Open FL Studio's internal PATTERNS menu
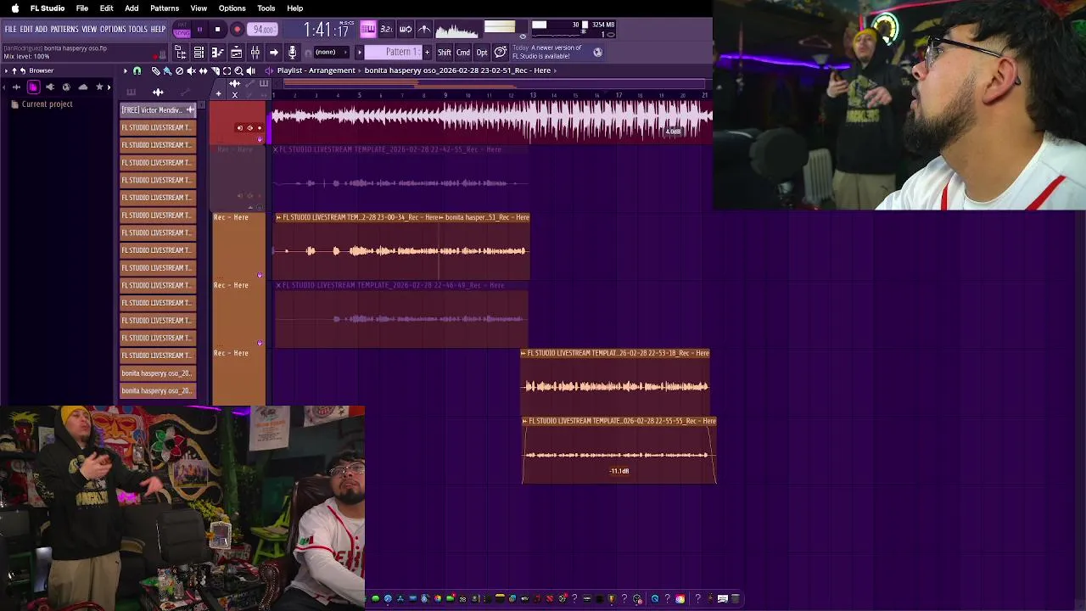 pyautogui.click(x=64, y=29)
